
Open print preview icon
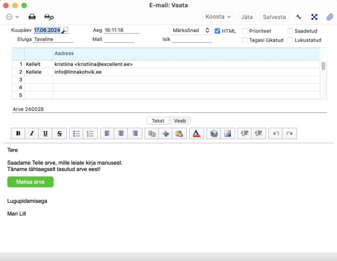coord(49,17)
